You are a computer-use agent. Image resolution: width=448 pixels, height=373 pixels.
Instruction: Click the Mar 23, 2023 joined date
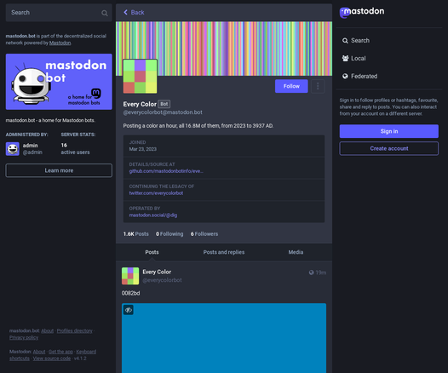click(x=142, y=149)
